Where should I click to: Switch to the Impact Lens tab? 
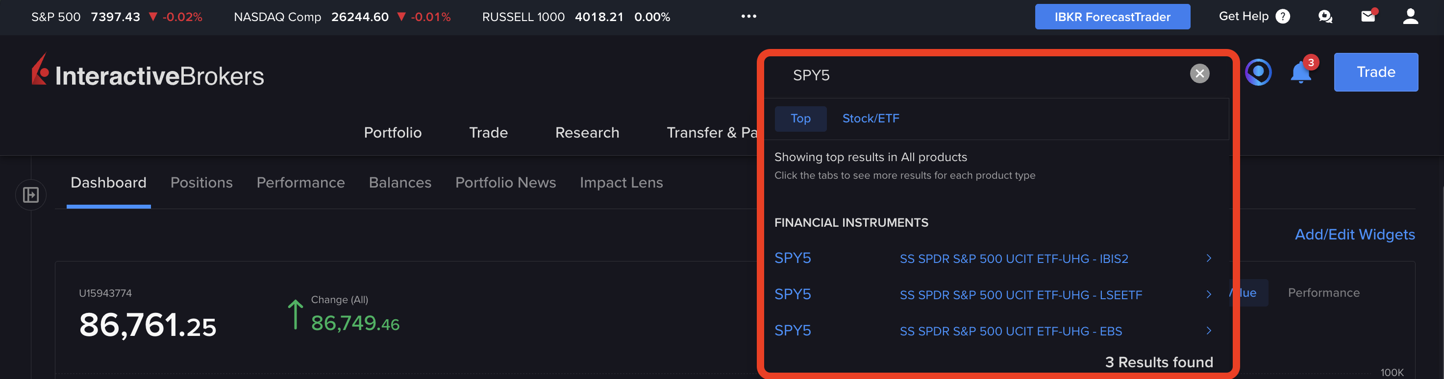point(621,183)
